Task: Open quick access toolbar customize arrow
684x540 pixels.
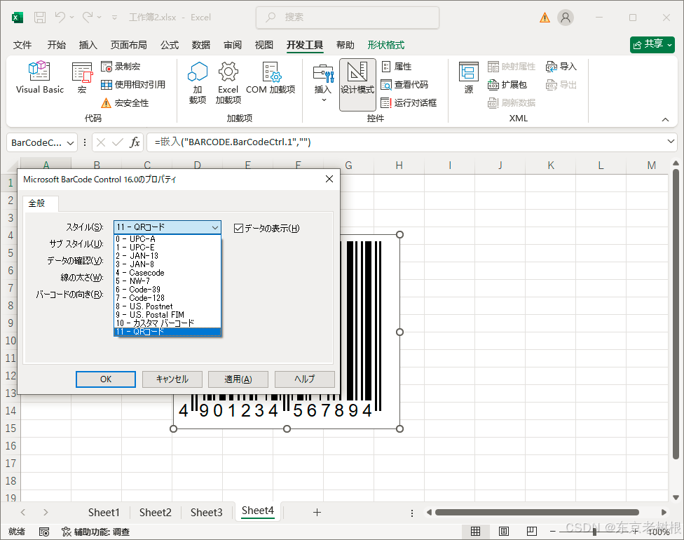Action: click(x=115, y=18)
